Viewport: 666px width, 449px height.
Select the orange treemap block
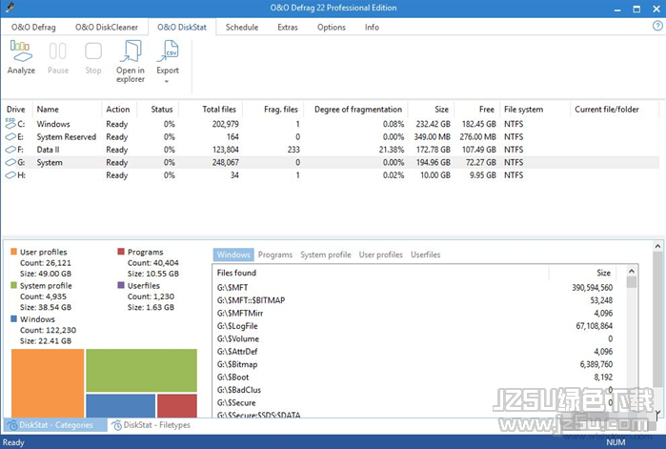click(x=48, y=383)
